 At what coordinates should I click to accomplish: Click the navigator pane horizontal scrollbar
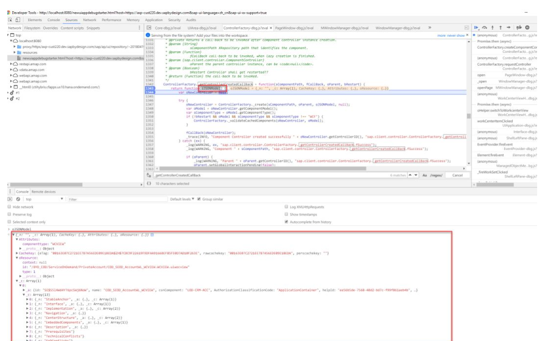pyautogui.click(x=46, y=184)
